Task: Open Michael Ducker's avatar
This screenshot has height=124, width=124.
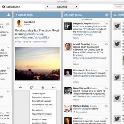Action: click(68, 108)
